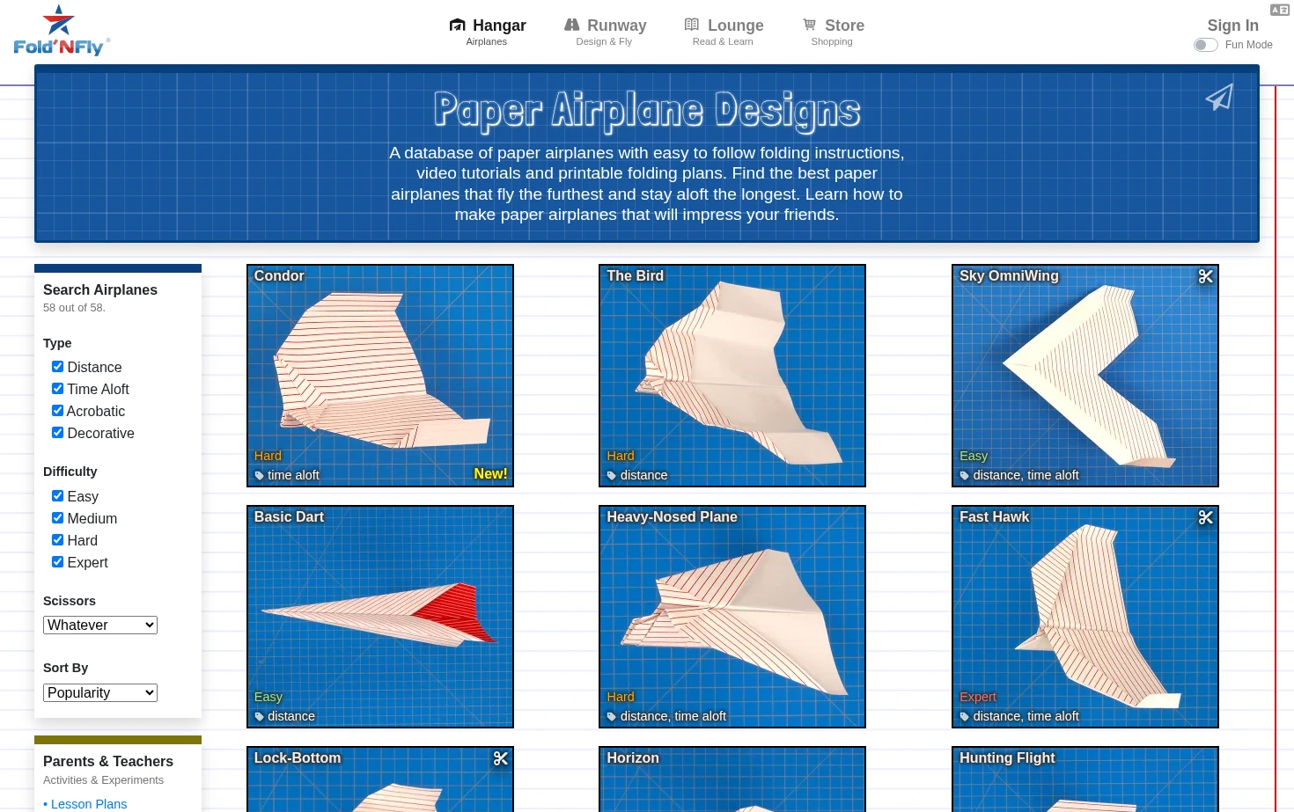Uncheck the Easy difficulty checkbox
The width and height of the screenshot is (1294, 812).
(57, 496)
